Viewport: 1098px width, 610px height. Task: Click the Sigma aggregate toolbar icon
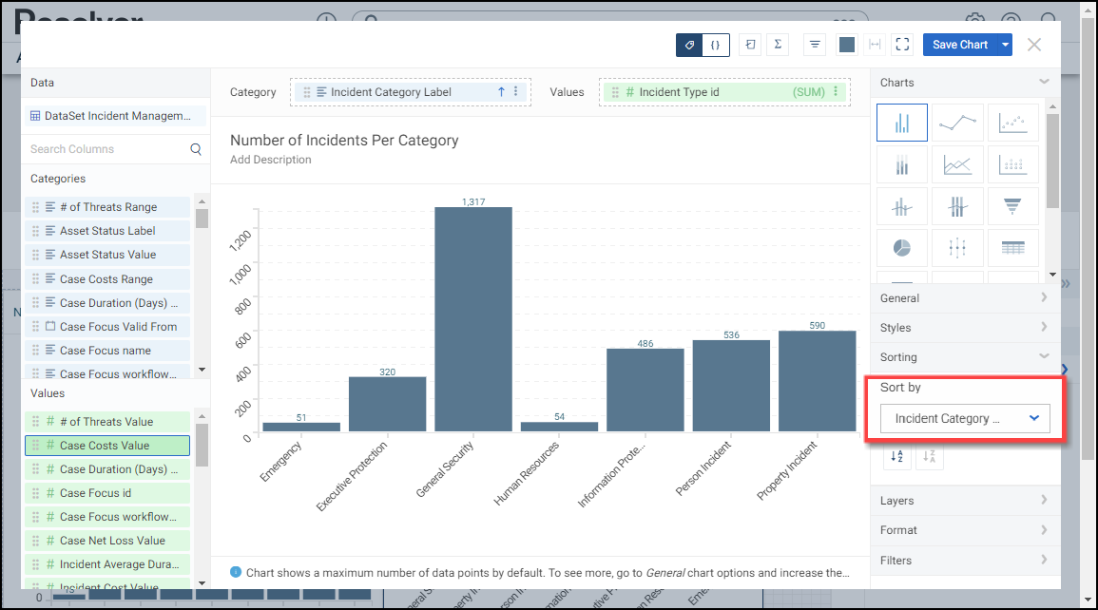(x=778, y=45)
